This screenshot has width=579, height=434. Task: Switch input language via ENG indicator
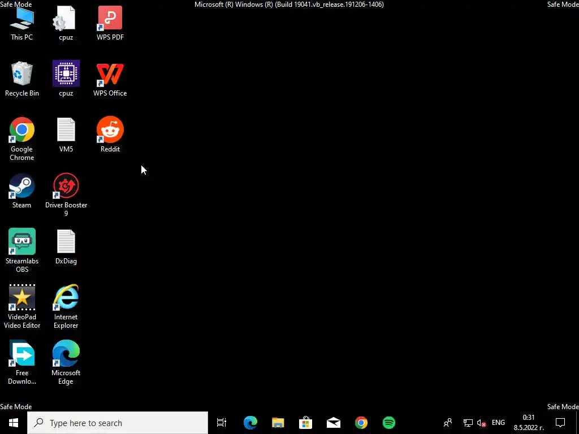pyautogui.click(x=498, y=423)
